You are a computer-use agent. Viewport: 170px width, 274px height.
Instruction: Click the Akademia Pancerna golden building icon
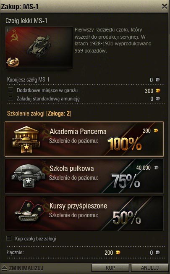coord(26,139)
